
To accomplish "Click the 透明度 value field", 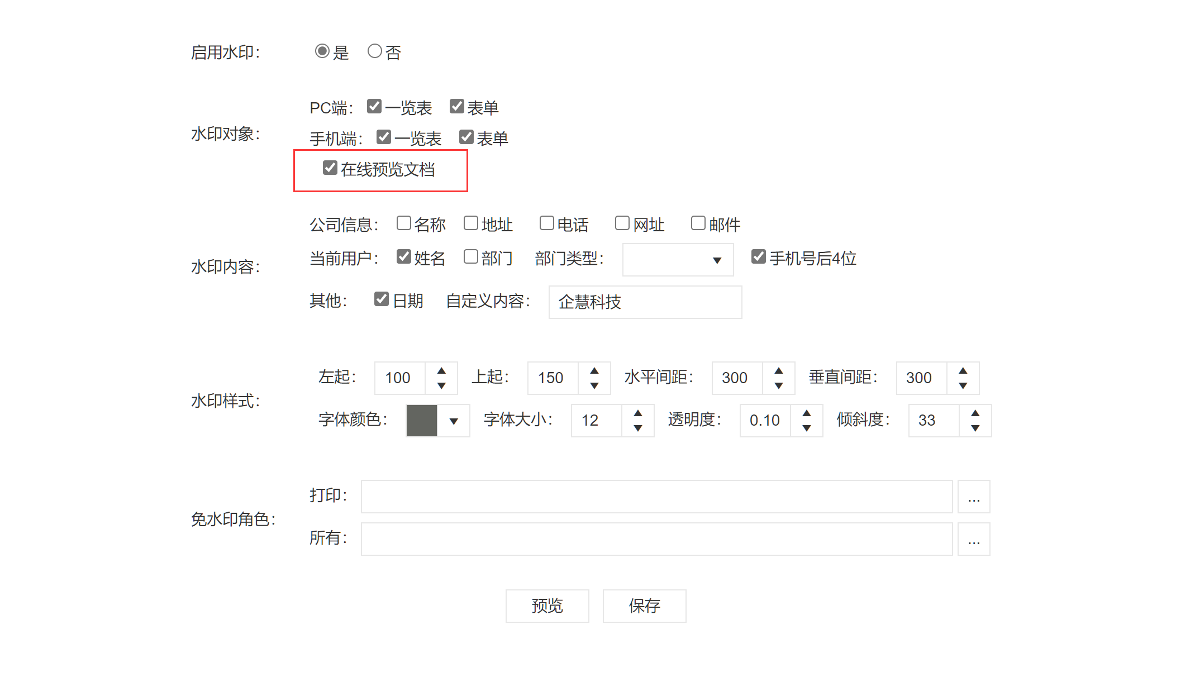I will click(x=765, y=421).
